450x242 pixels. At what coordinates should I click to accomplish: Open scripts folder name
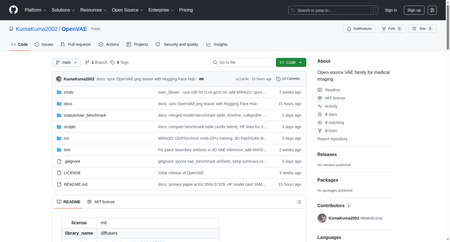click(x=69, y=127)
